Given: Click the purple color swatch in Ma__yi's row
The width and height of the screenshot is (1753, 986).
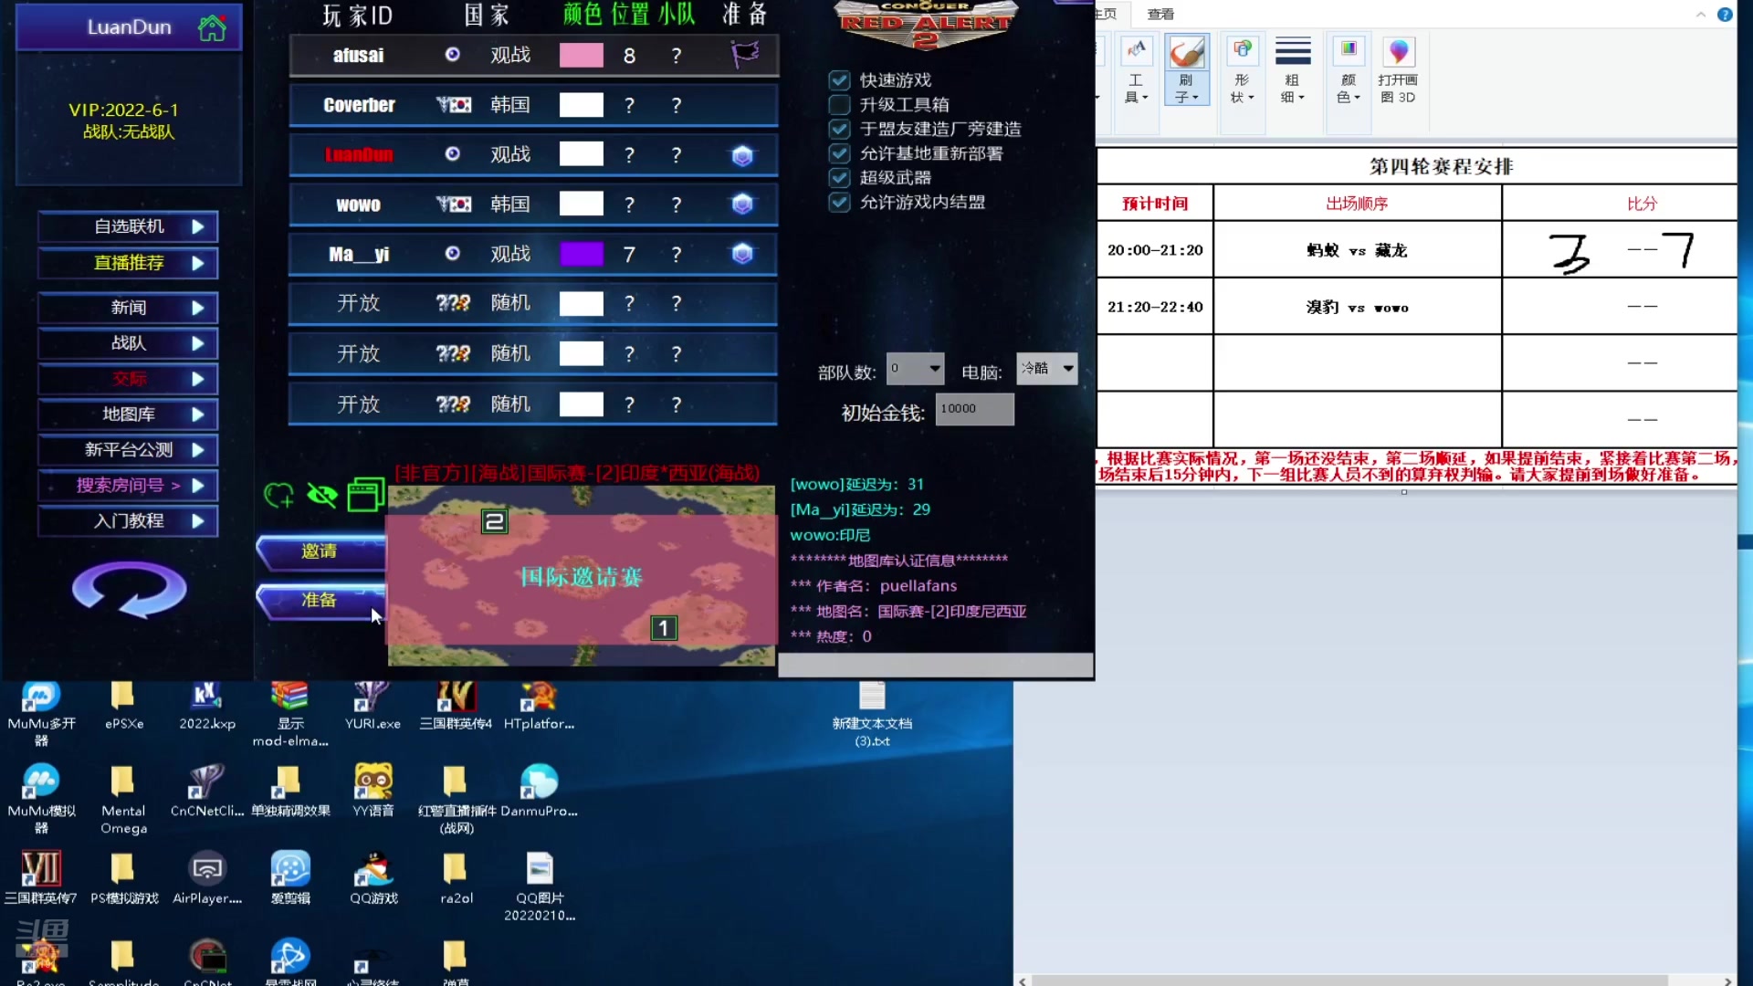Looking at the screenshot, I should tap(582, 254).
